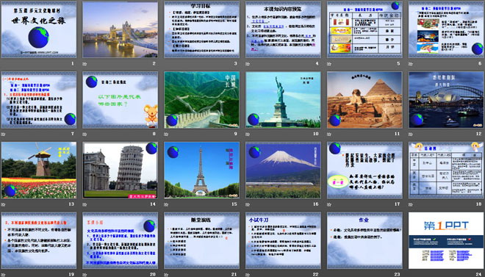Select slide 2 Tower Bridge photo thumbnail

121,29
